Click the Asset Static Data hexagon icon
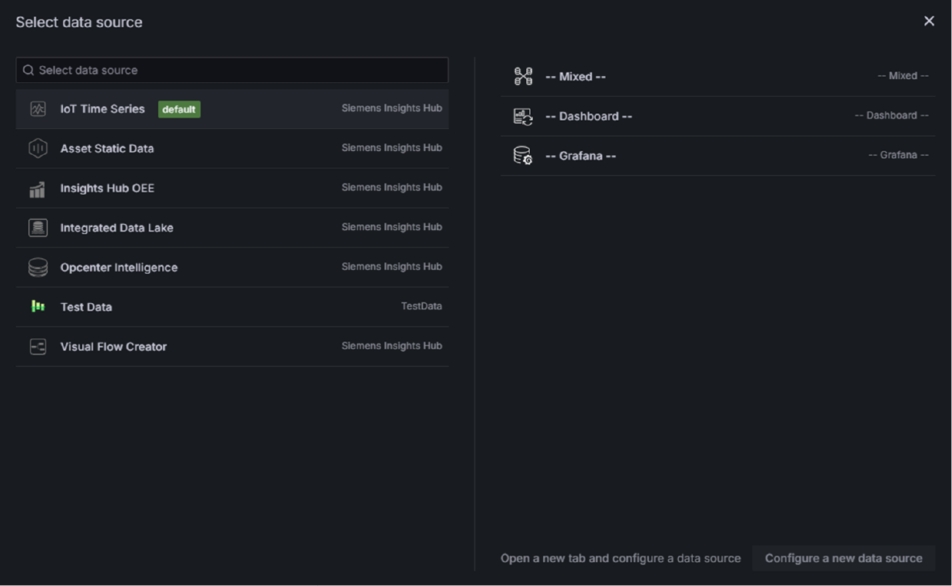 coord(38,149)
